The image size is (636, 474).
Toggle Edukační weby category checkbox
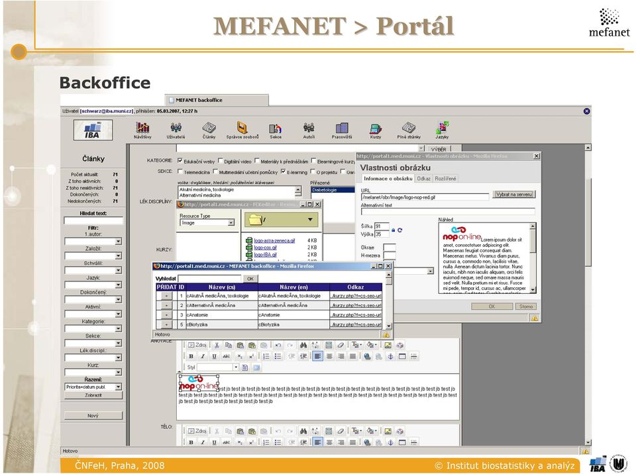[180, 161]
